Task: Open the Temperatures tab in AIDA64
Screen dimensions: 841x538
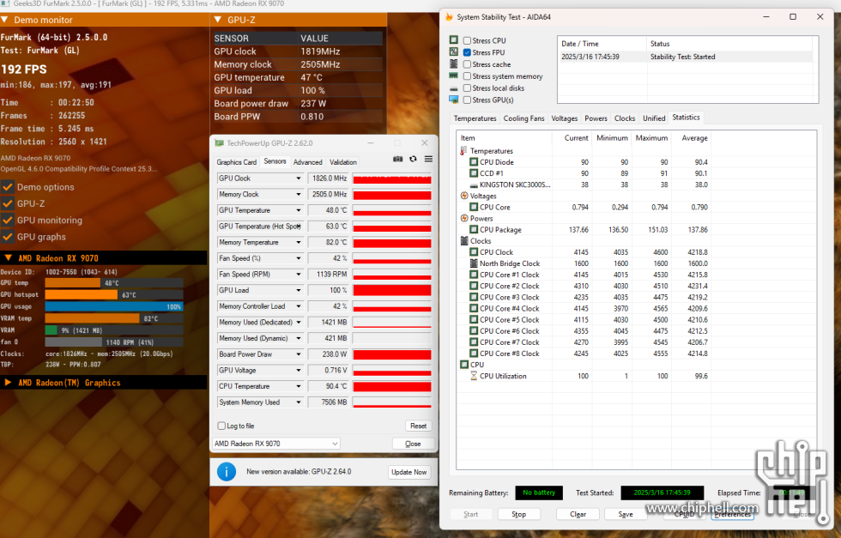Action: (475, 118)
